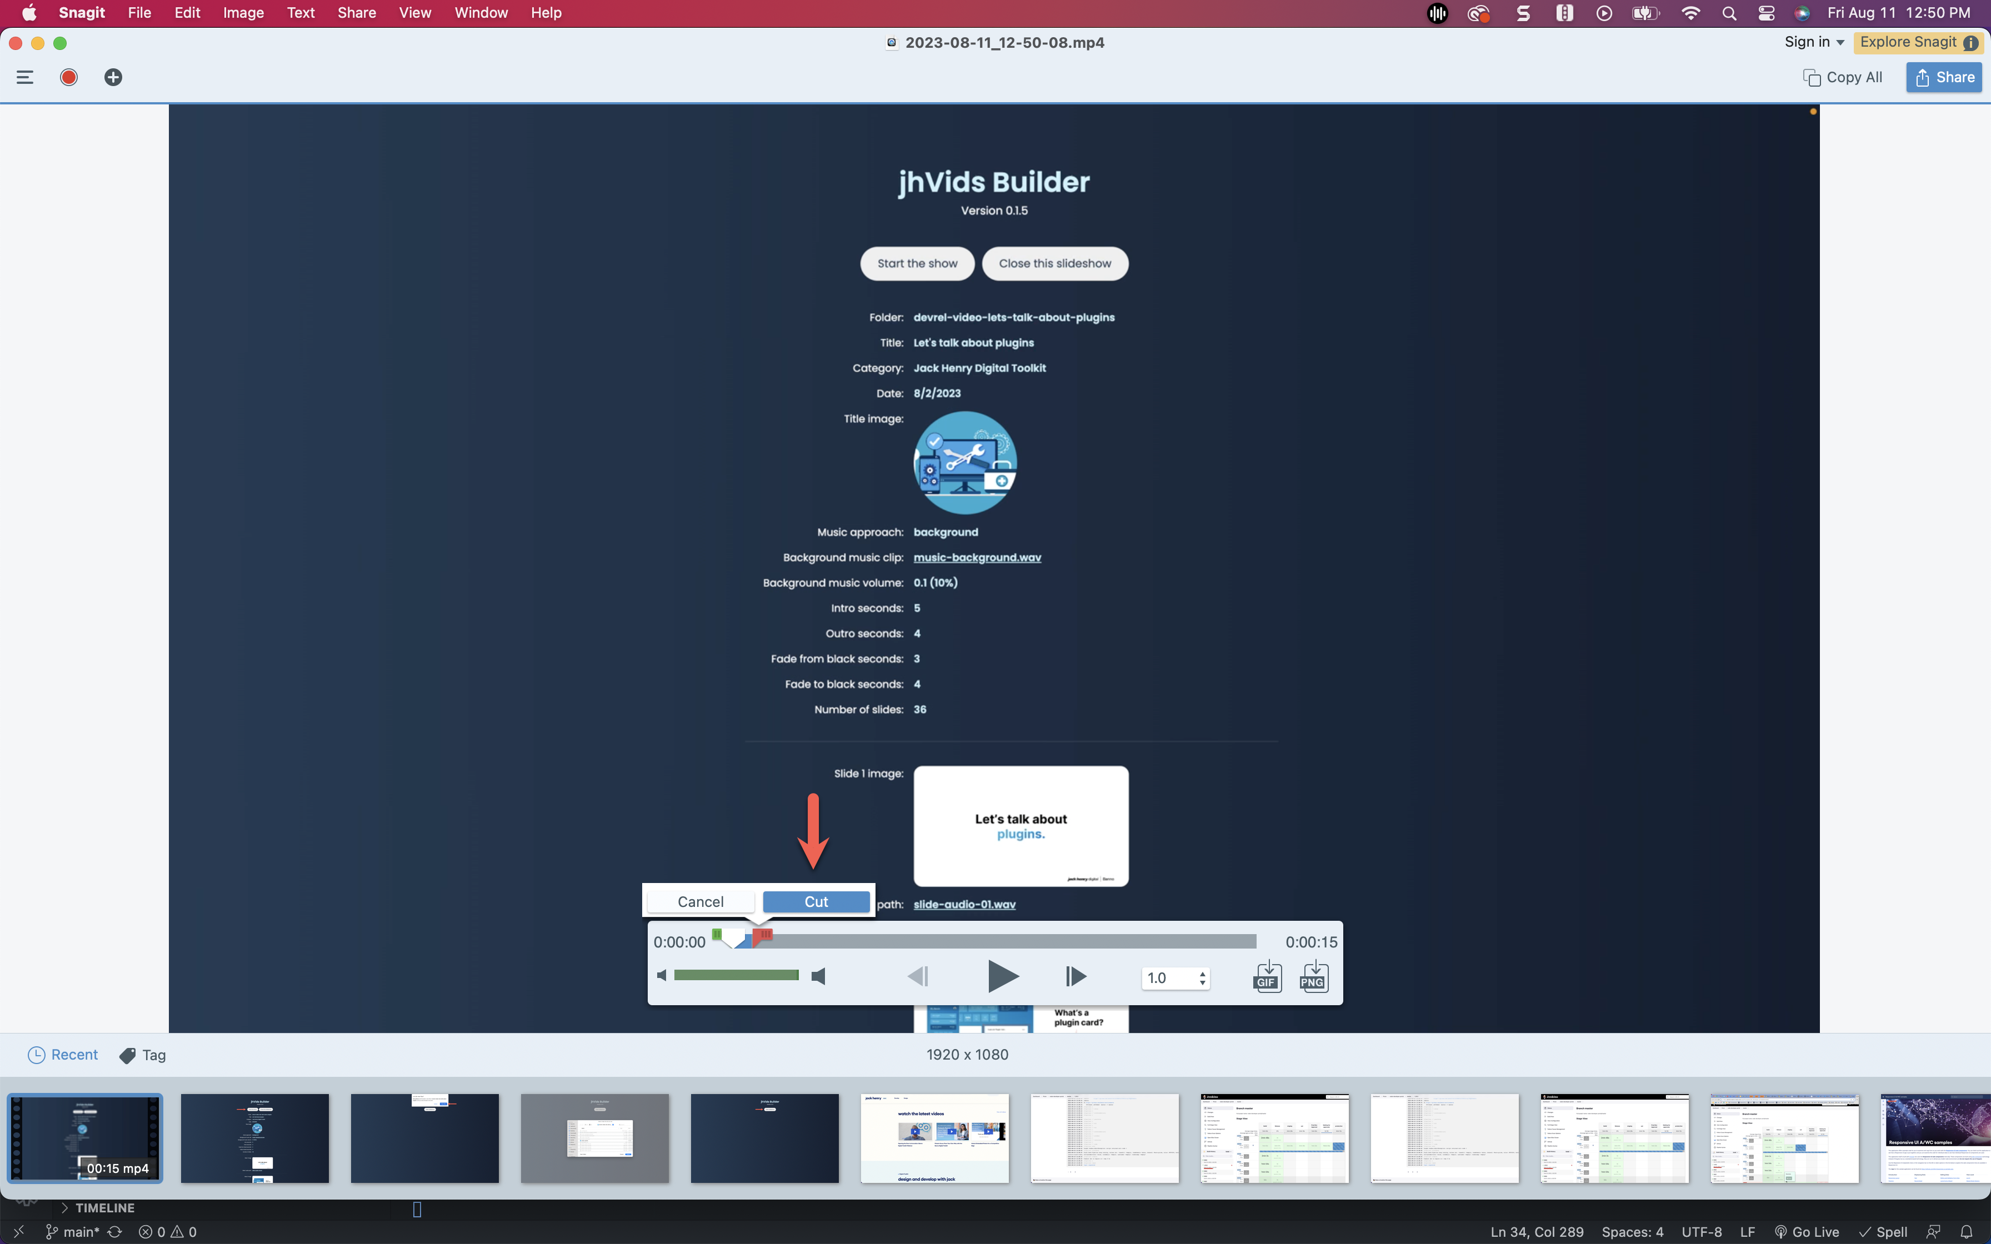
Task: Click the max volume speaker icon
Action: [x=819, y=977]
